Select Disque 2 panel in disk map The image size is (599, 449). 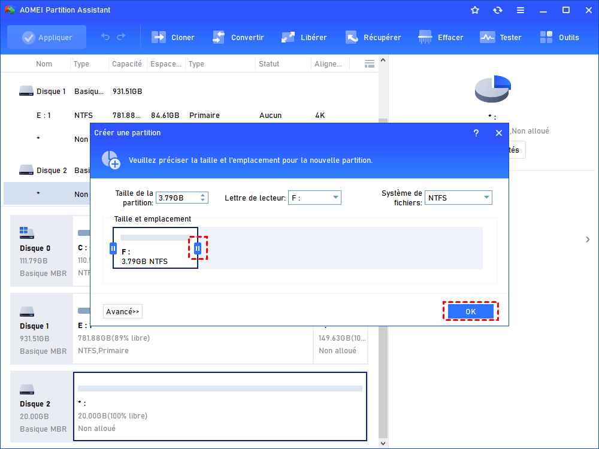click(42, 406)
